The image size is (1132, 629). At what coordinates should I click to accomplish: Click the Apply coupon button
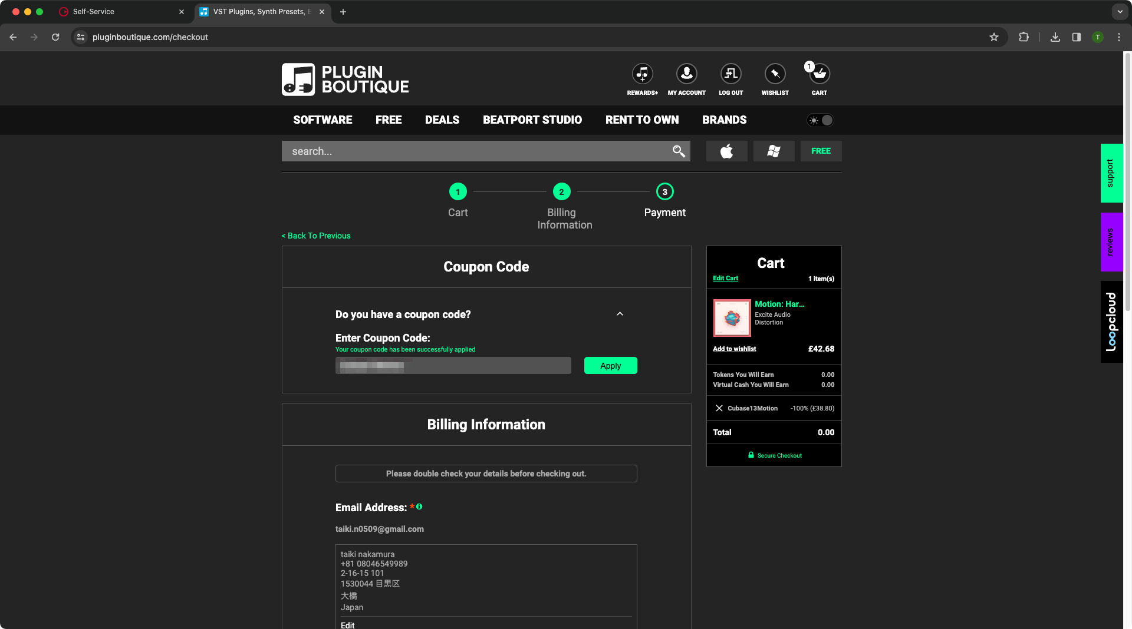pyautogui.click(x=610, y=366)
